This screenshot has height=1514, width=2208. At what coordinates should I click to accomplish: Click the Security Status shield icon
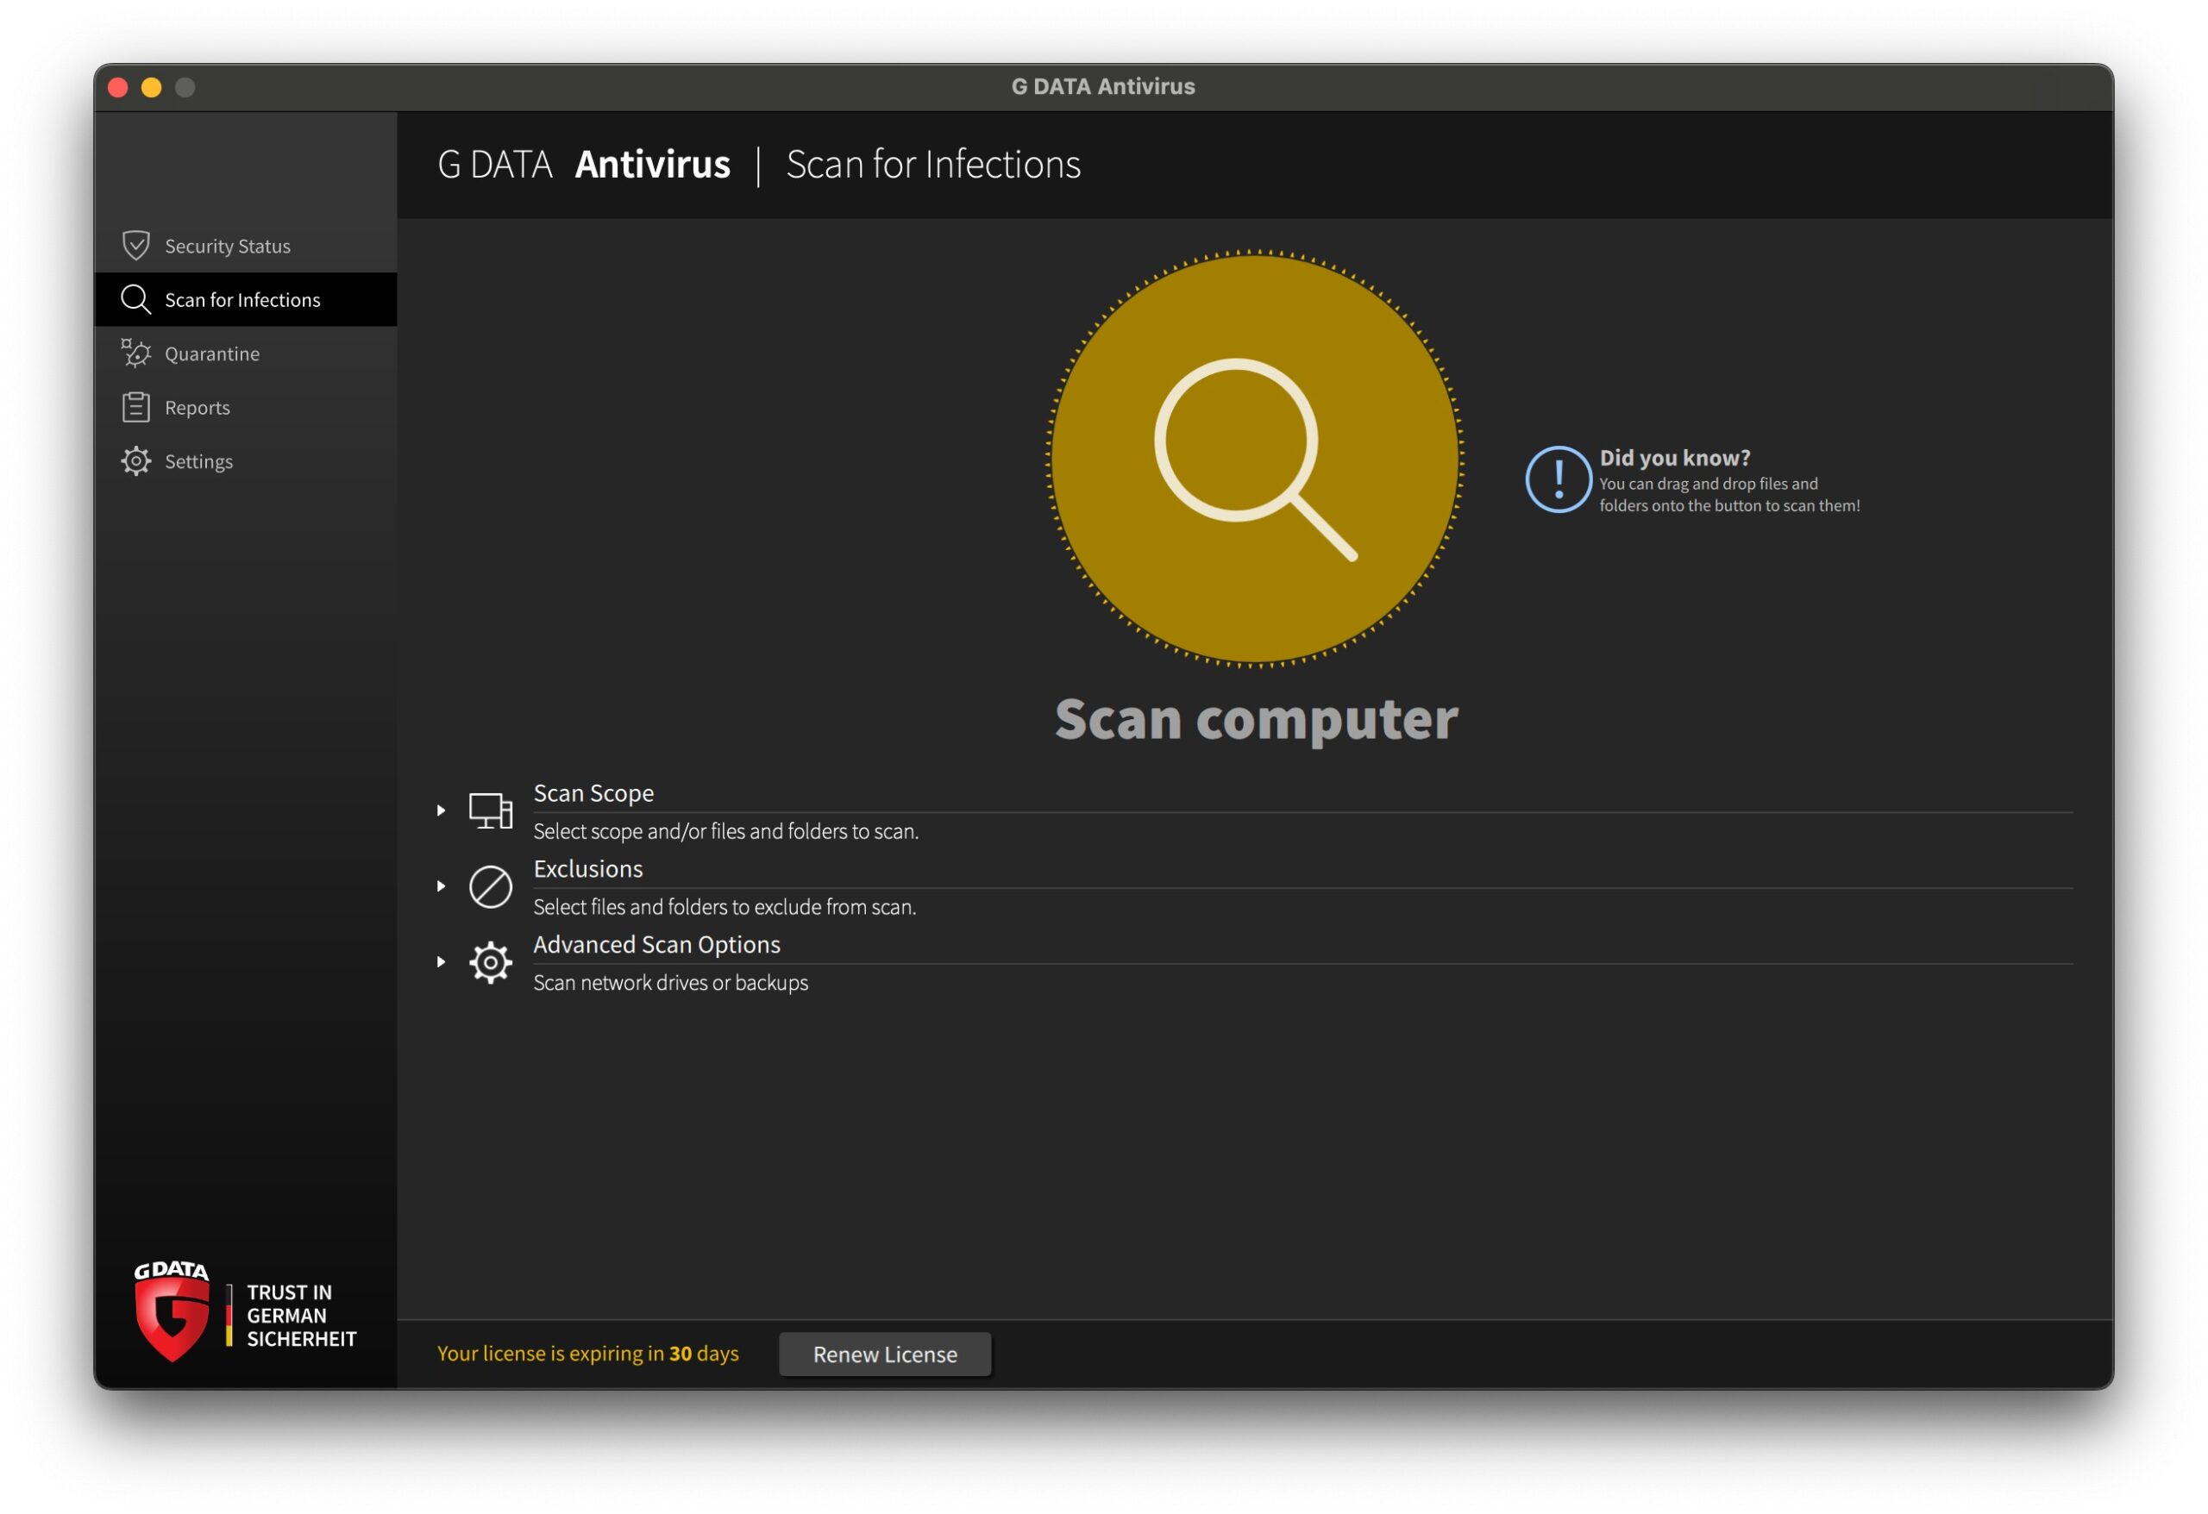(136, 246)
